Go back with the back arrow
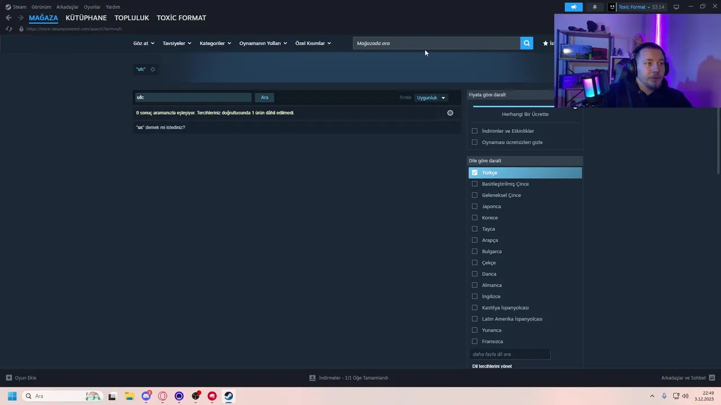This screenshot has height=405, width=721. tap(8, 18)
